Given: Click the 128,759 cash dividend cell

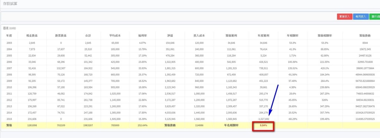Looking at the screenshot, I should tap(32, 94).
